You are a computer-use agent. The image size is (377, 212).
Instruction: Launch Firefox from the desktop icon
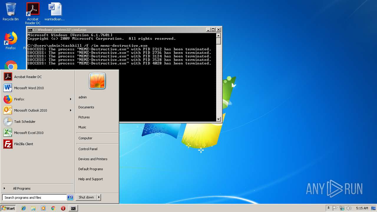(11, 41)
